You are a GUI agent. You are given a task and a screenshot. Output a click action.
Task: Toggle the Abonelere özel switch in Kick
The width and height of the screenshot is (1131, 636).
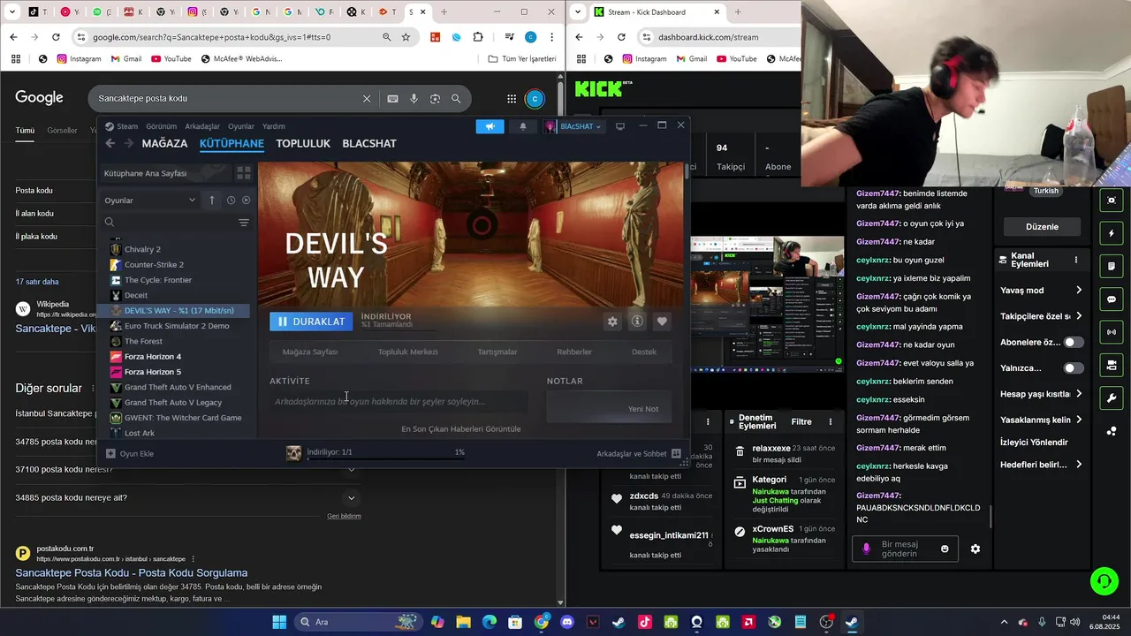pyautogui.click(x=1074, y=343)
